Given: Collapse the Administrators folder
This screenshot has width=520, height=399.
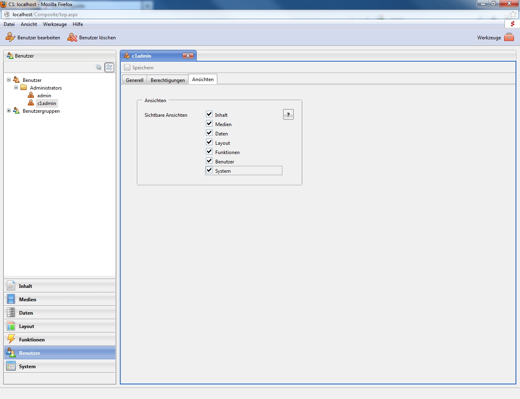Looking at the screenshot, I should [16, 88].
